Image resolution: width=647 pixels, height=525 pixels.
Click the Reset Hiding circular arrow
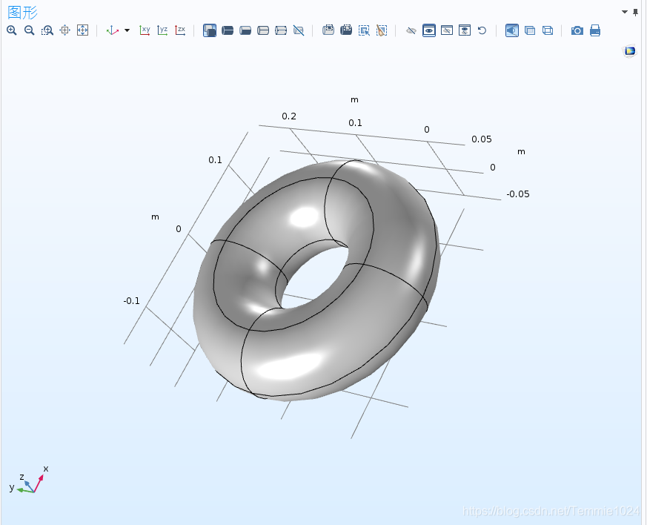coord(482,30)
